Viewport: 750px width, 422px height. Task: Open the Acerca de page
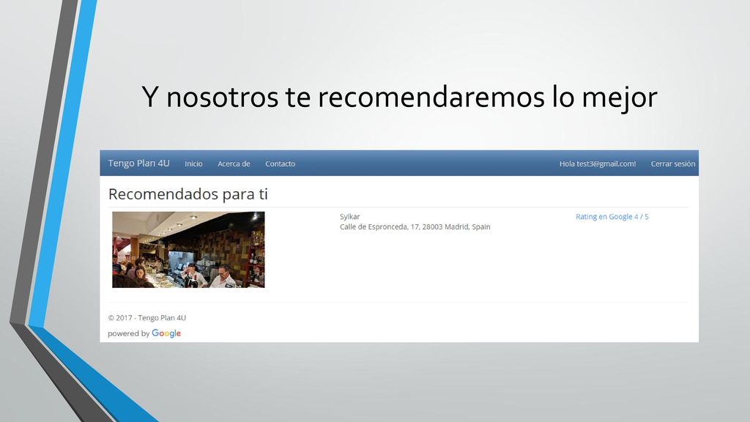(x=234, y=163)
